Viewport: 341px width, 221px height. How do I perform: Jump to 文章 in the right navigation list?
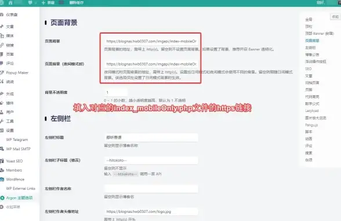tap(309, 75)
